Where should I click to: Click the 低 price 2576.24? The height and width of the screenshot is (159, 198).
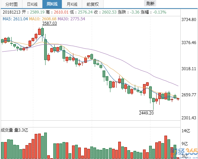pos(85,12)
